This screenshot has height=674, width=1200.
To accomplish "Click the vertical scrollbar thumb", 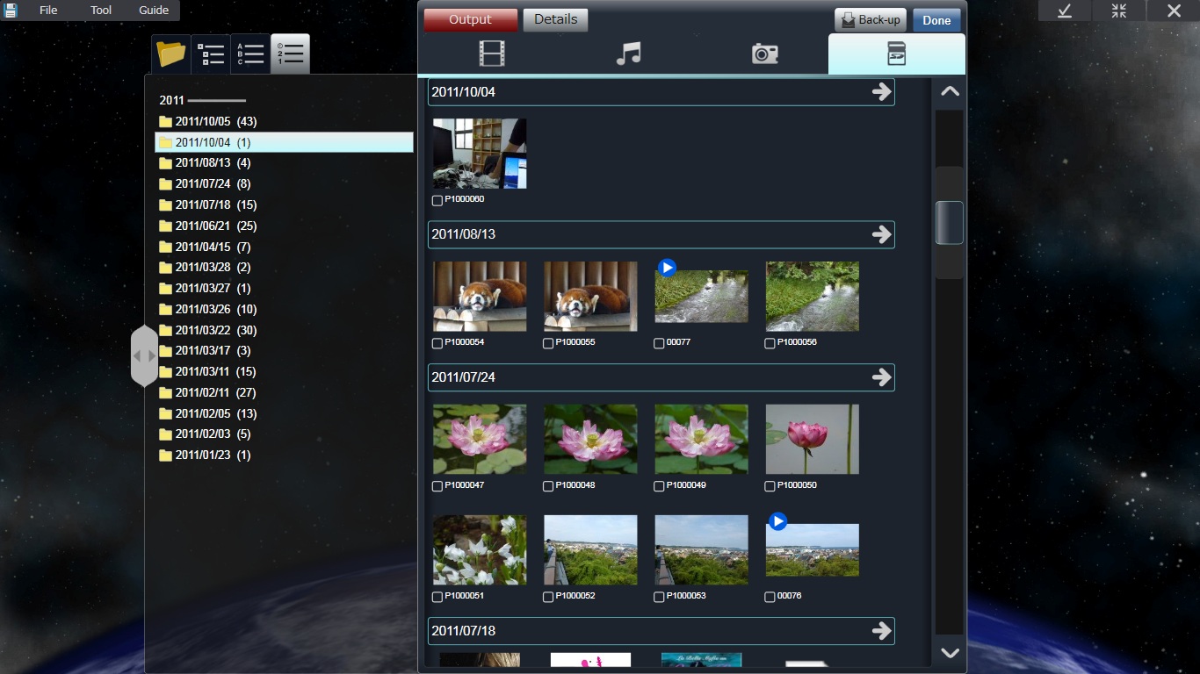I will 950,223.
